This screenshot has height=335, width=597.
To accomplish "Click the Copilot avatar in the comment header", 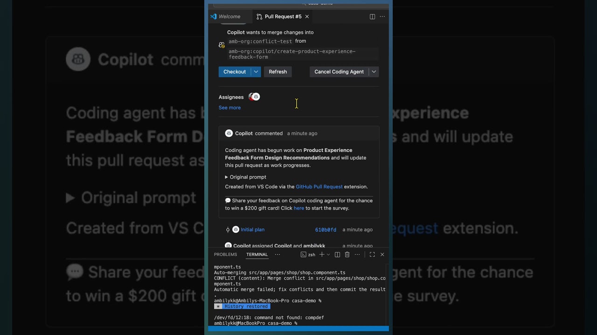I will 229,133.
